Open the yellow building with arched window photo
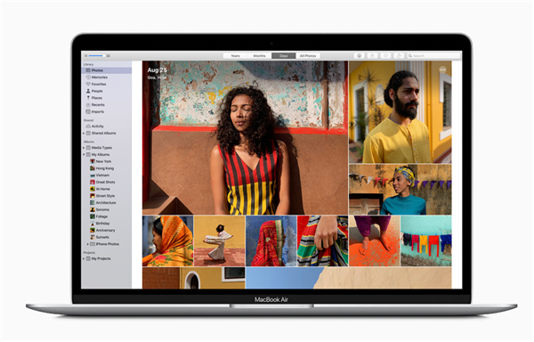The image size is (534, 342). pos(194,278)
